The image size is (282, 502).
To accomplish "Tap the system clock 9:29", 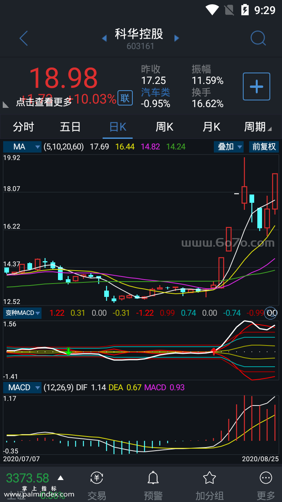I will [x=265, y=10].
